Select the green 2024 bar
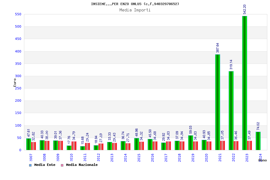Screen dimensions: 270x180 click(258, 141)
